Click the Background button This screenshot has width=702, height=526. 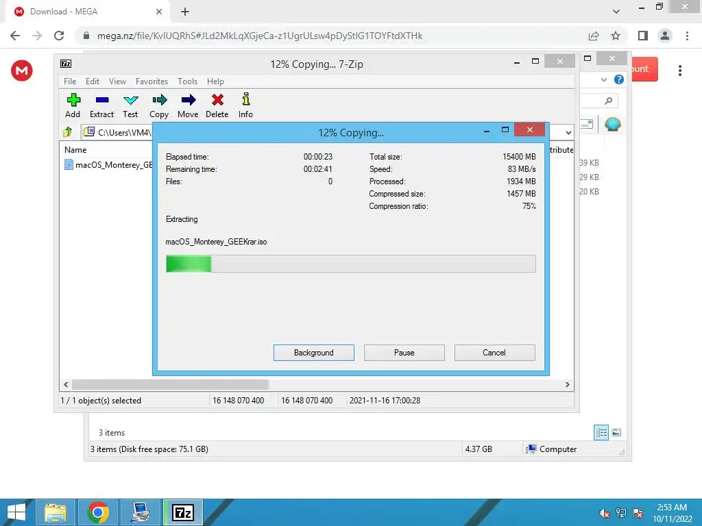point(314,353)
